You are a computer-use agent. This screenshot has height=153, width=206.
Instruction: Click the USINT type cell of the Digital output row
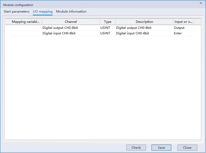(x=105, y=28)
